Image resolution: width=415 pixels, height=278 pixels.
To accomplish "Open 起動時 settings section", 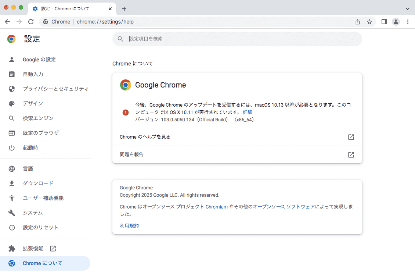I will (46, 147).
